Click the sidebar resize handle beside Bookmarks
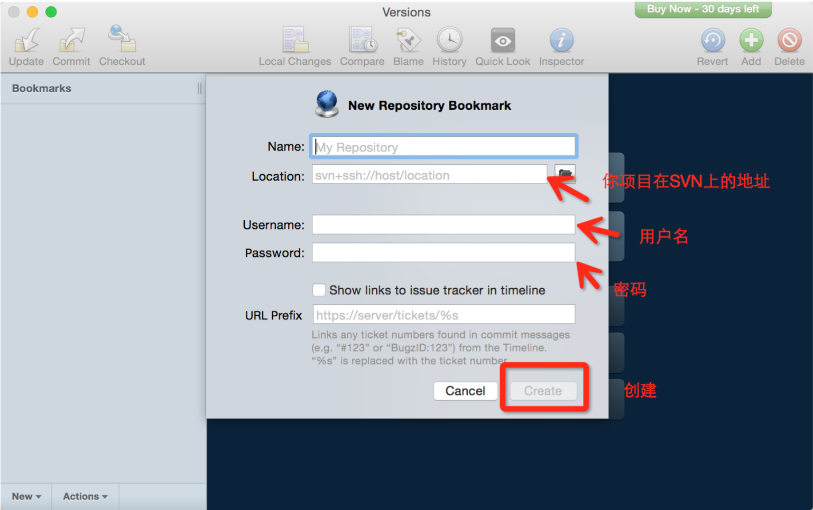The image size is (813, 510). point(199,88)
